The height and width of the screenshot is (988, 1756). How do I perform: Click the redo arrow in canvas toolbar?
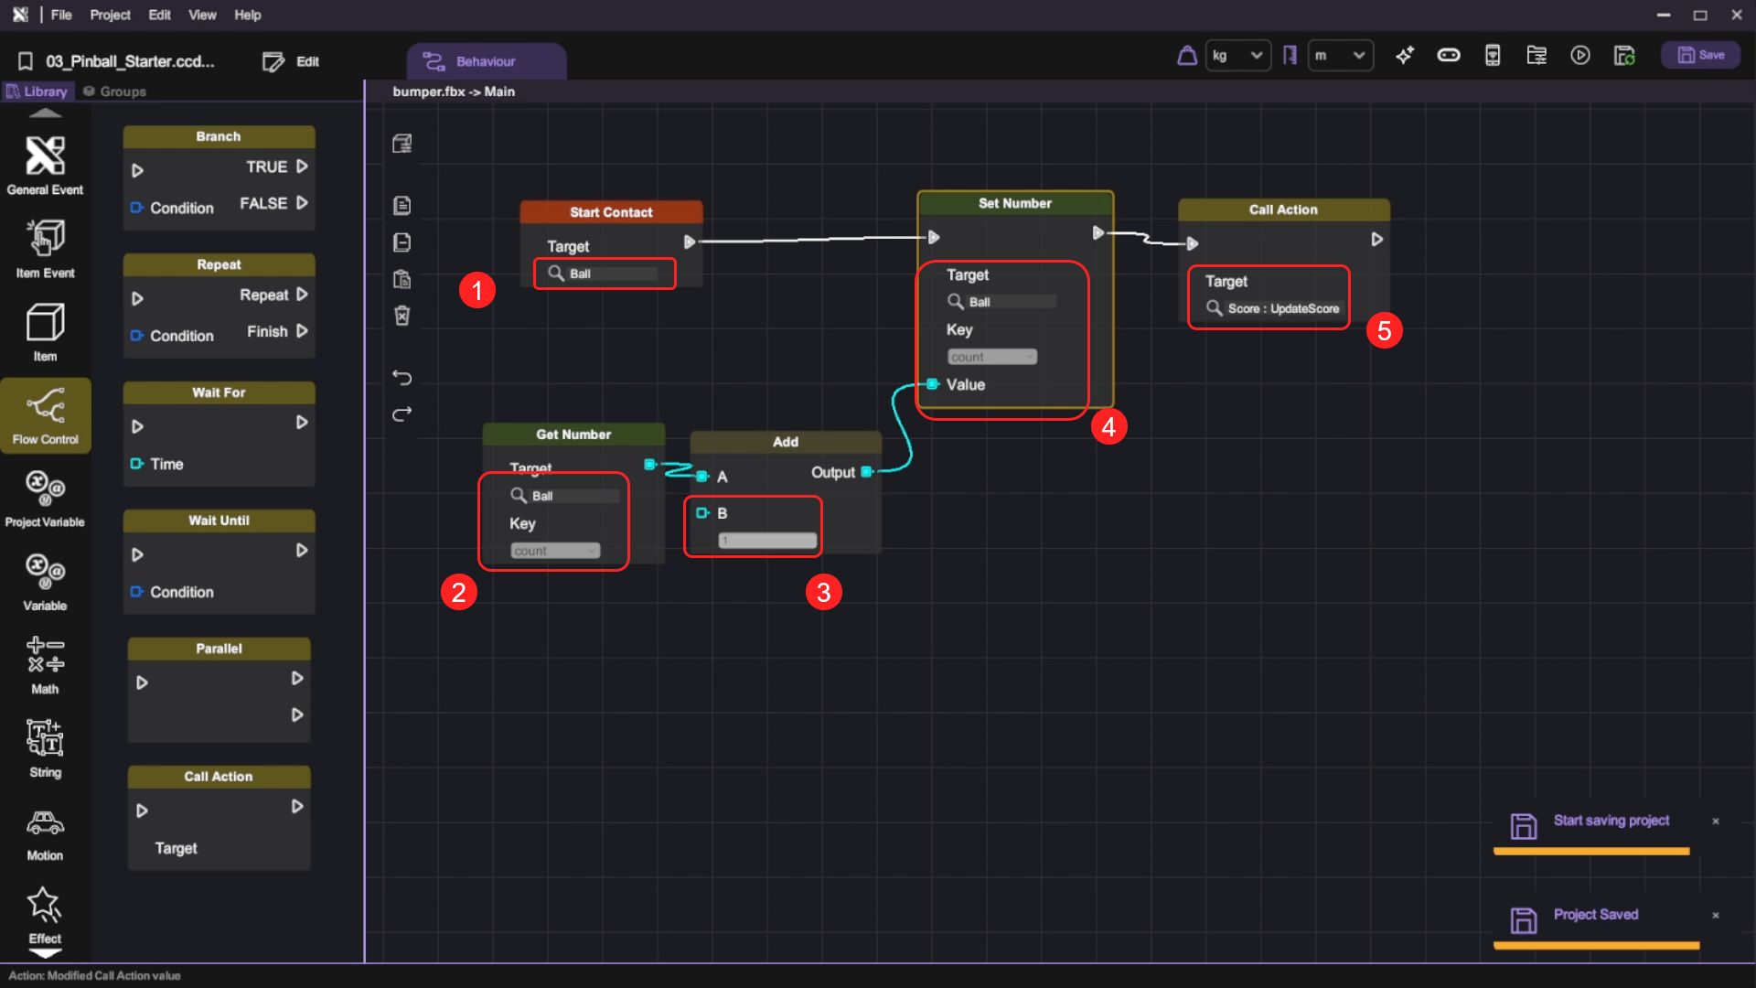coord(402,414)
